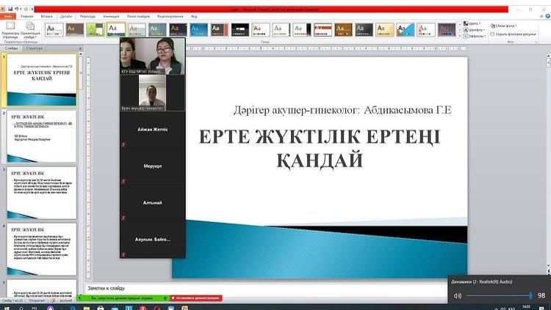Open the Параметры страницы page setup
This screenshot has width=551, height=310.
pyautogui.click(x=11, y=31)
